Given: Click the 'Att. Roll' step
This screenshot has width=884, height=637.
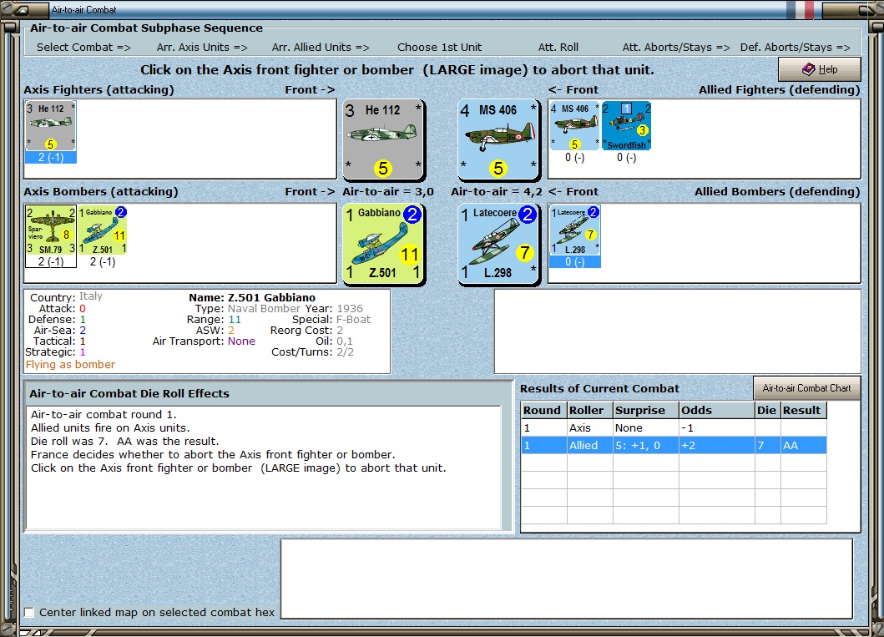Looking at the screenshot, I should coord(558,48).
